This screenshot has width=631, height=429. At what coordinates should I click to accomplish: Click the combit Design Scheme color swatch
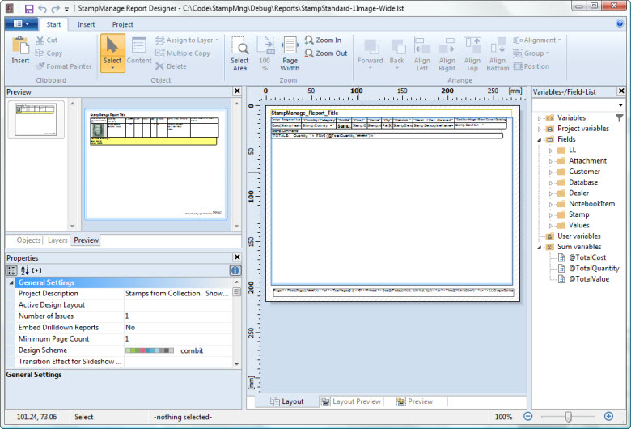tap(150, 350)
